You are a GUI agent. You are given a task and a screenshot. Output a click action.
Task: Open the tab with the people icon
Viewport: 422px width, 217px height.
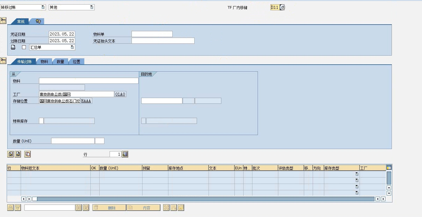[x=38, y=21]
